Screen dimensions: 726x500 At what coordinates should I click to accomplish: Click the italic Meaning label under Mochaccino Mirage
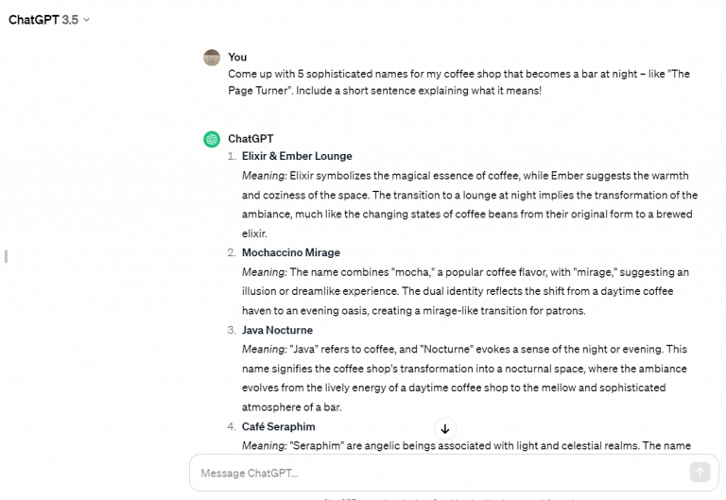[265, 272]
